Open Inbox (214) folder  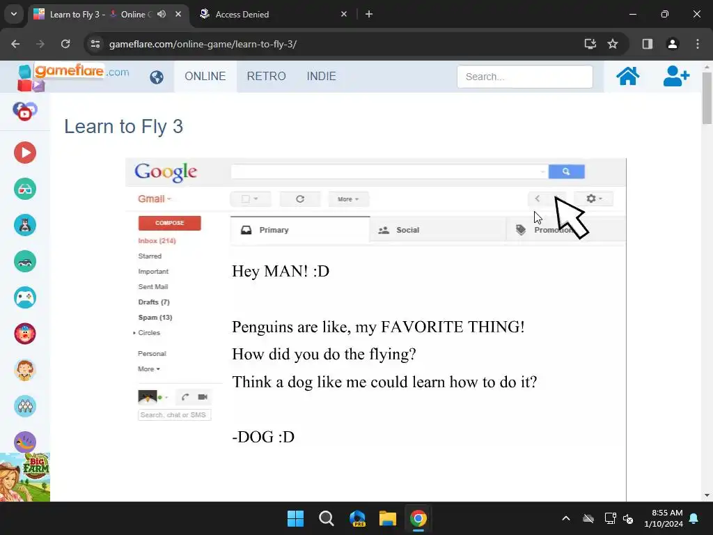(157, 240)
